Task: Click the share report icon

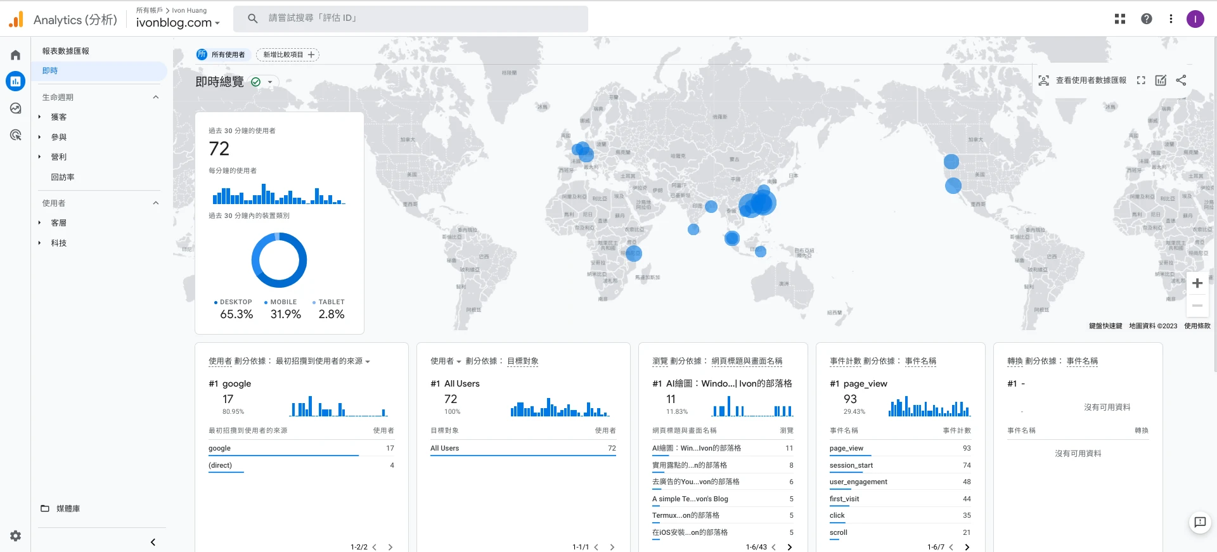Action: point(1181,80)
